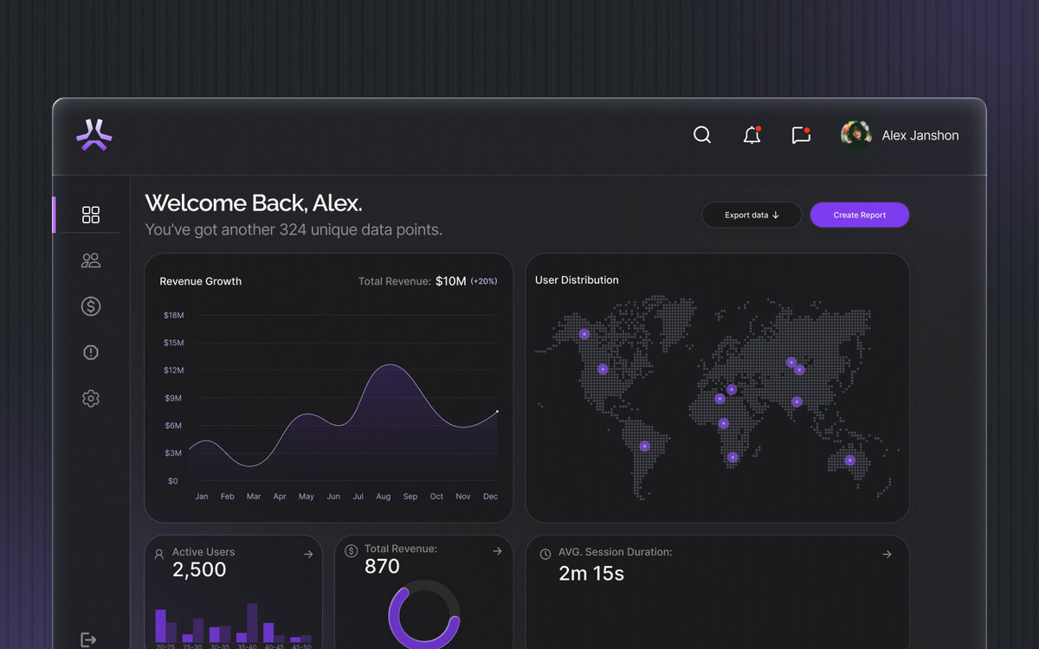Click the Revenue Growth chart title
The image size is (1039, 649).
pos(201,281)
